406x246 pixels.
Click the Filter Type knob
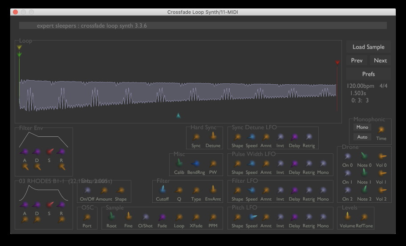pyautogui.click(x=196, y=191)
